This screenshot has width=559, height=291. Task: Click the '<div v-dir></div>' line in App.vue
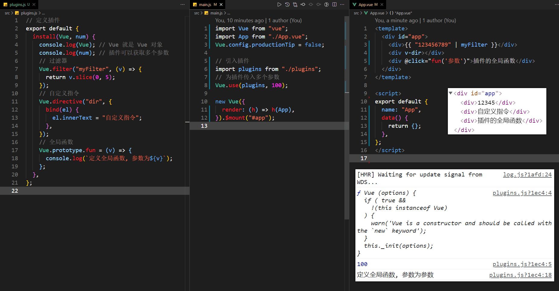(416, 53)
